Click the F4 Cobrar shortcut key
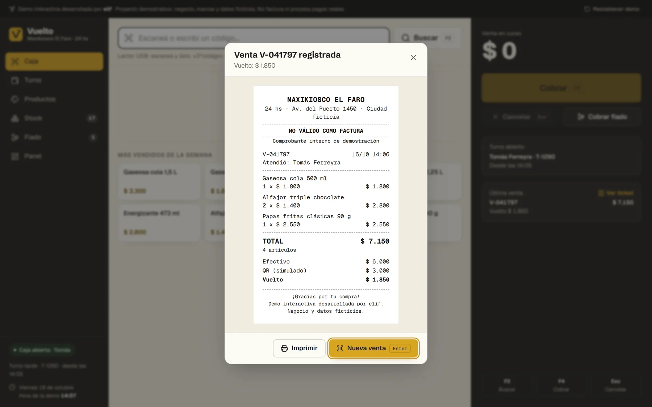Screen dimensions: 652x407 tap(561, 385)
